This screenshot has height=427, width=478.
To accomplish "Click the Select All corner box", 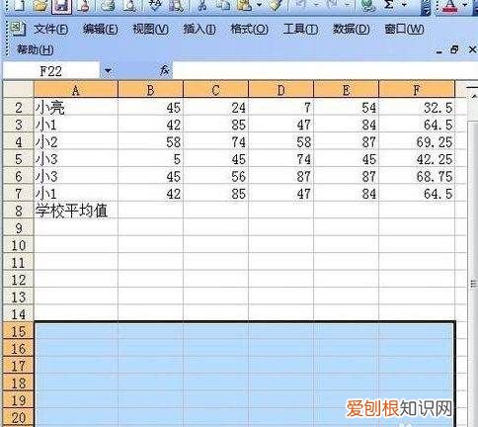I will click(18, 90).
